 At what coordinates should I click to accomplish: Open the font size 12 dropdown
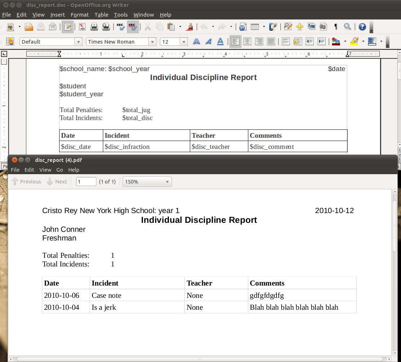[x=184, y=42]
